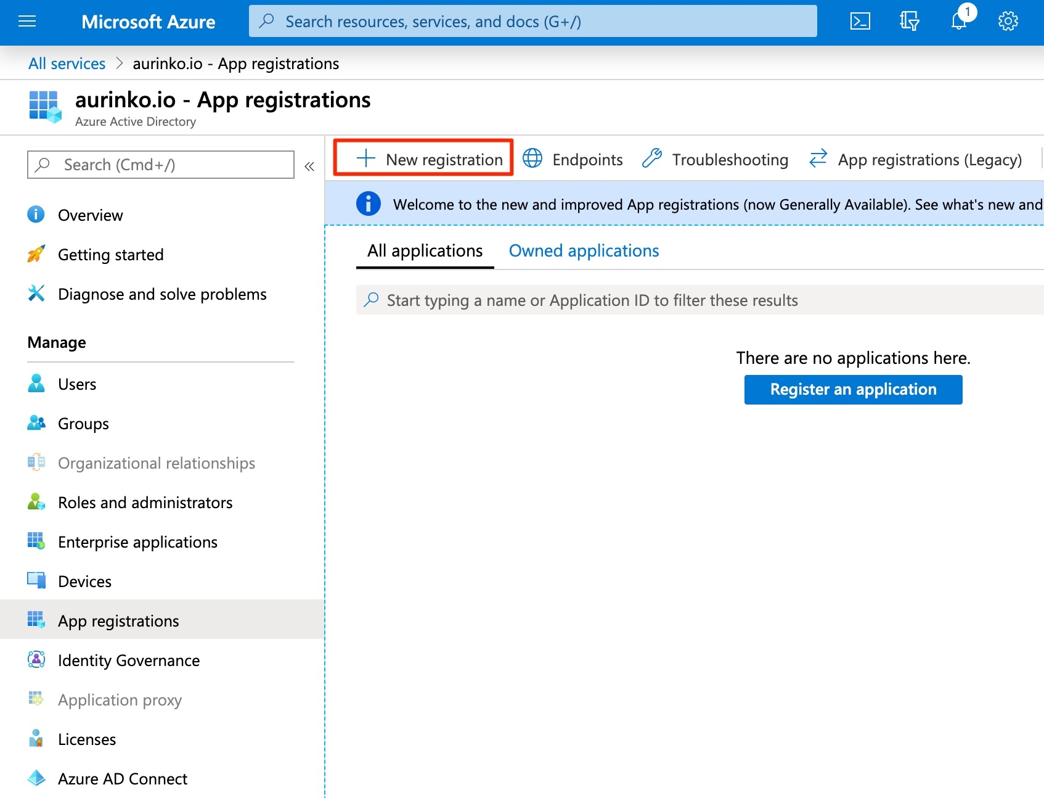Open portal settings gear
The image size is (1044, 798).
[x=1008, y=22]
